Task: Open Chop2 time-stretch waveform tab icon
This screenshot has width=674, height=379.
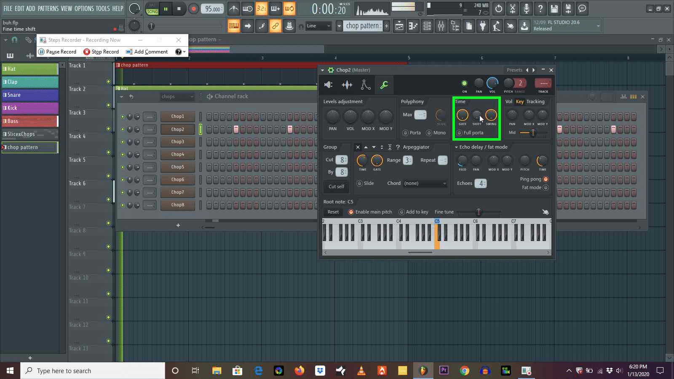Action: pos(347,85)
